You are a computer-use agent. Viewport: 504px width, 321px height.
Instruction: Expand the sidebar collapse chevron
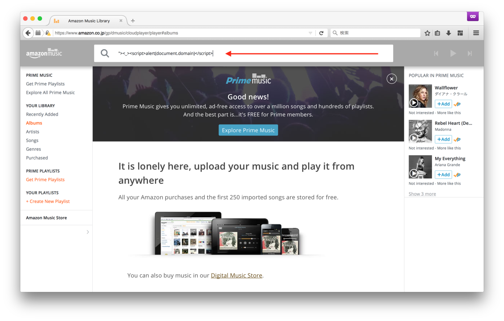click(x=88, y=232)
